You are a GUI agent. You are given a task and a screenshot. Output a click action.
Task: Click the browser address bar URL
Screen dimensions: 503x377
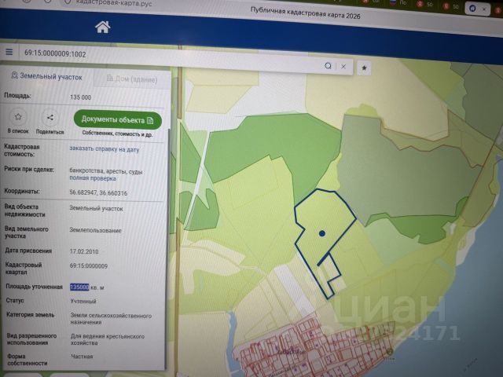pos(114,4)
